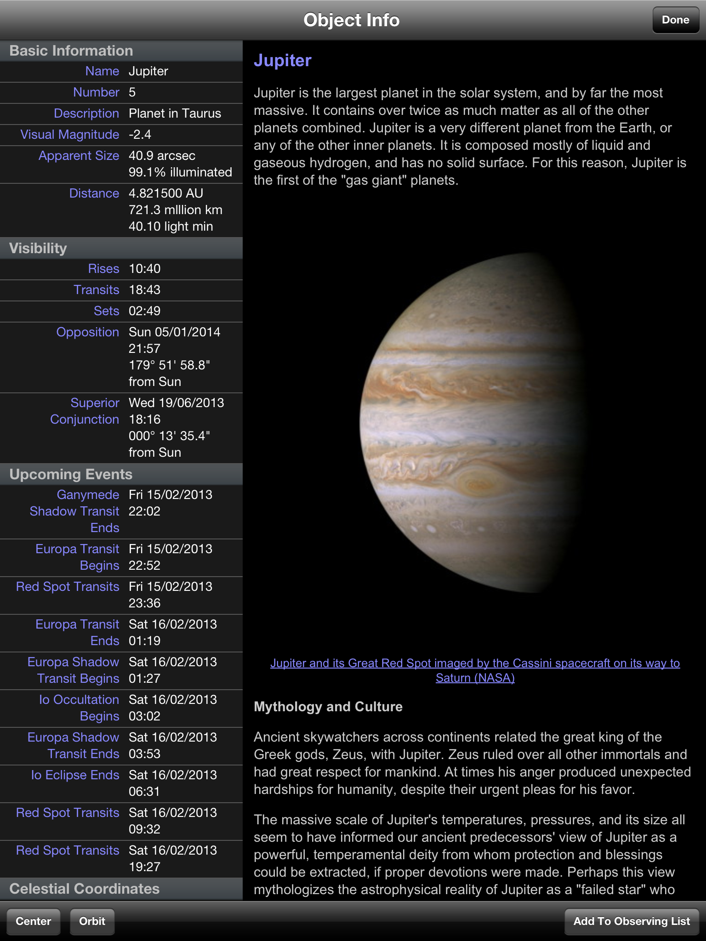Tap Red Spot Transits at 19:27
The image size is (706, 941).
(x=121, y=859)
